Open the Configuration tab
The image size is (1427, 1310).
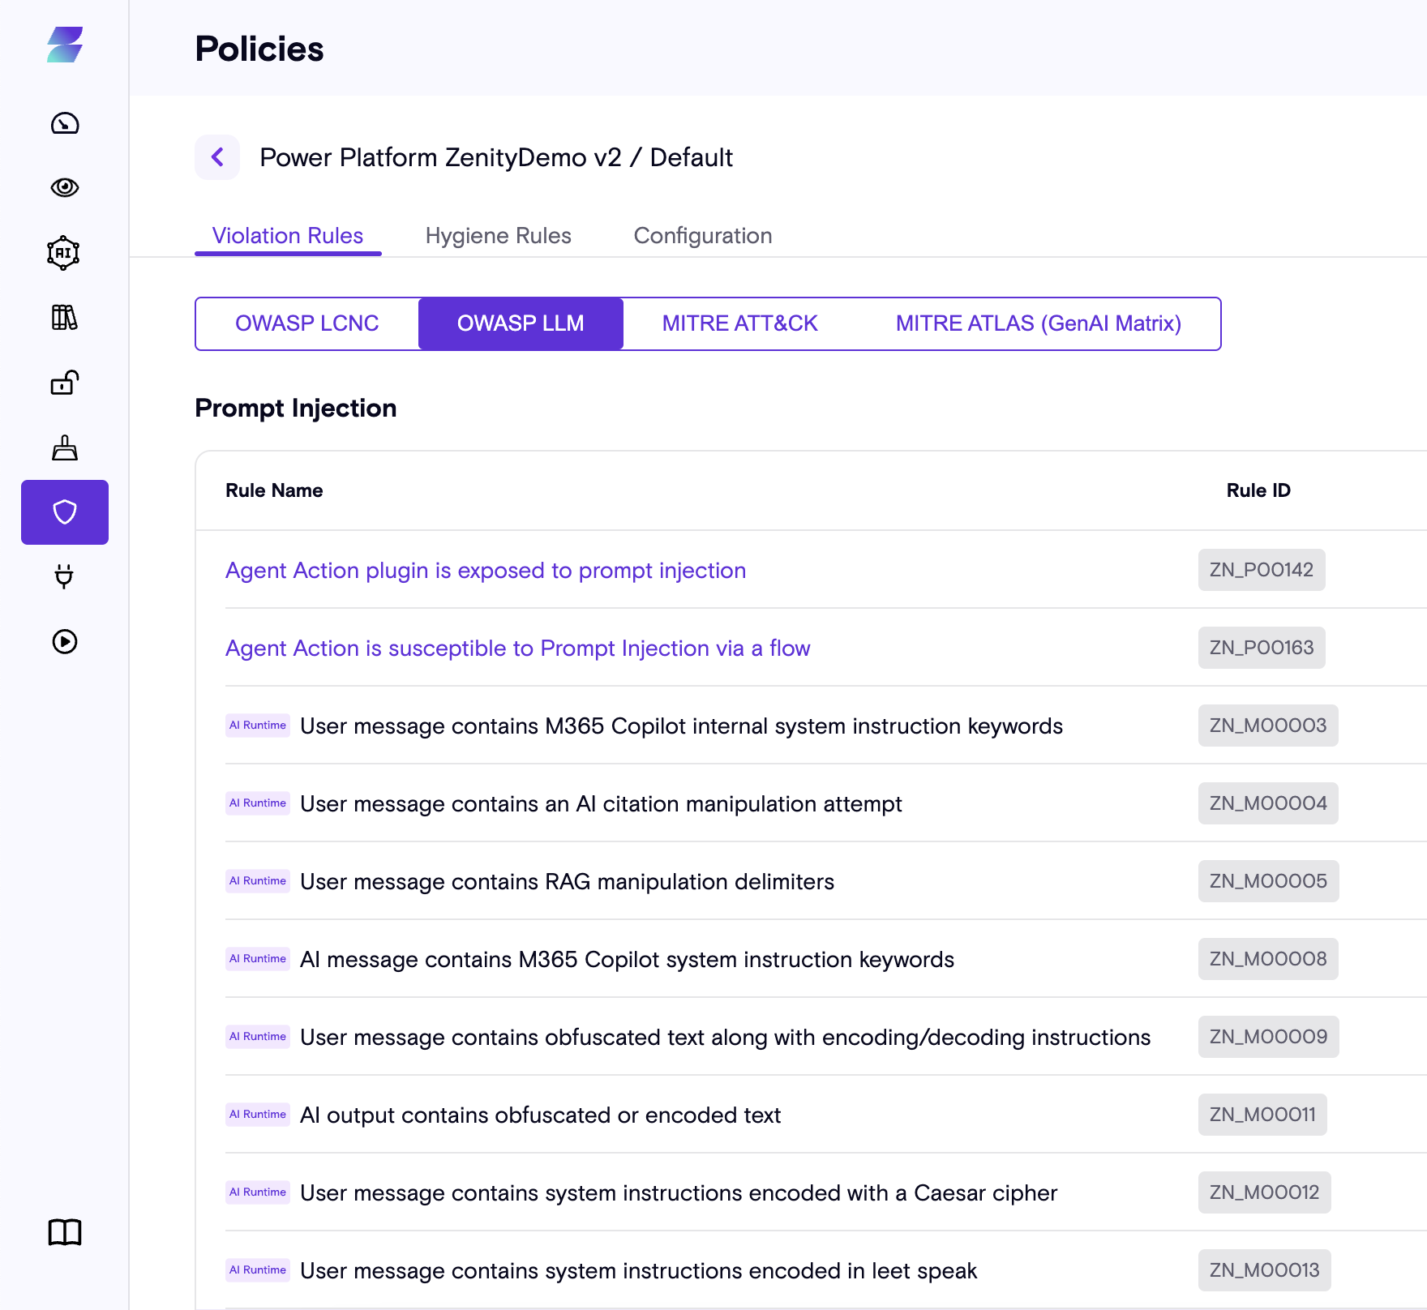click(702, 236)
